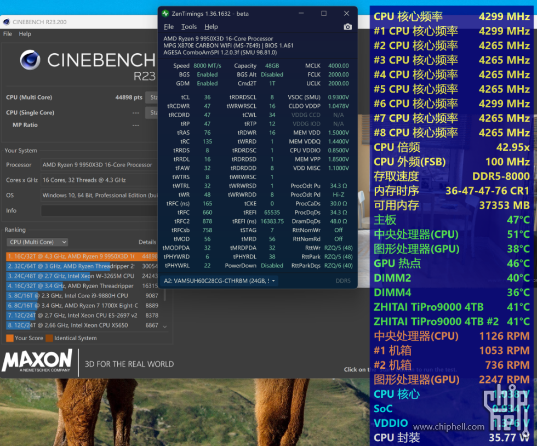The image size is (537, 446).
Task: Click the PowerDown Disabled value
Action: pos(272,266)
